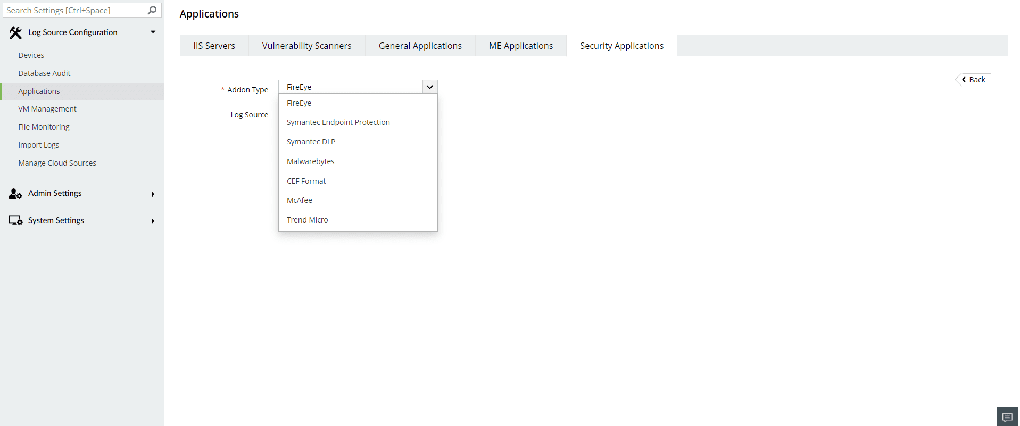This screenshot has width=1020, height=426.
Task: Open Database Audit in the sidebar
Action: coord(44,73)
